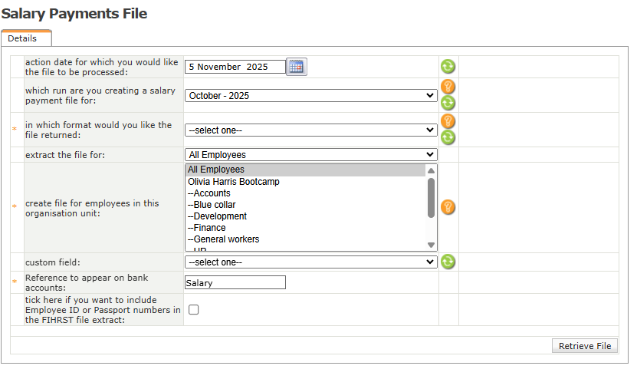Click green refresh icon beside action date

[448, 67]
